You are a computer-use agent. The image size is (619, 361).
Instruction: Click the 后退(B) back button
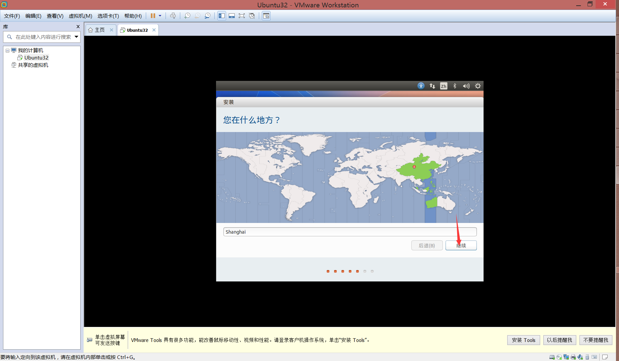click(427, 246)
